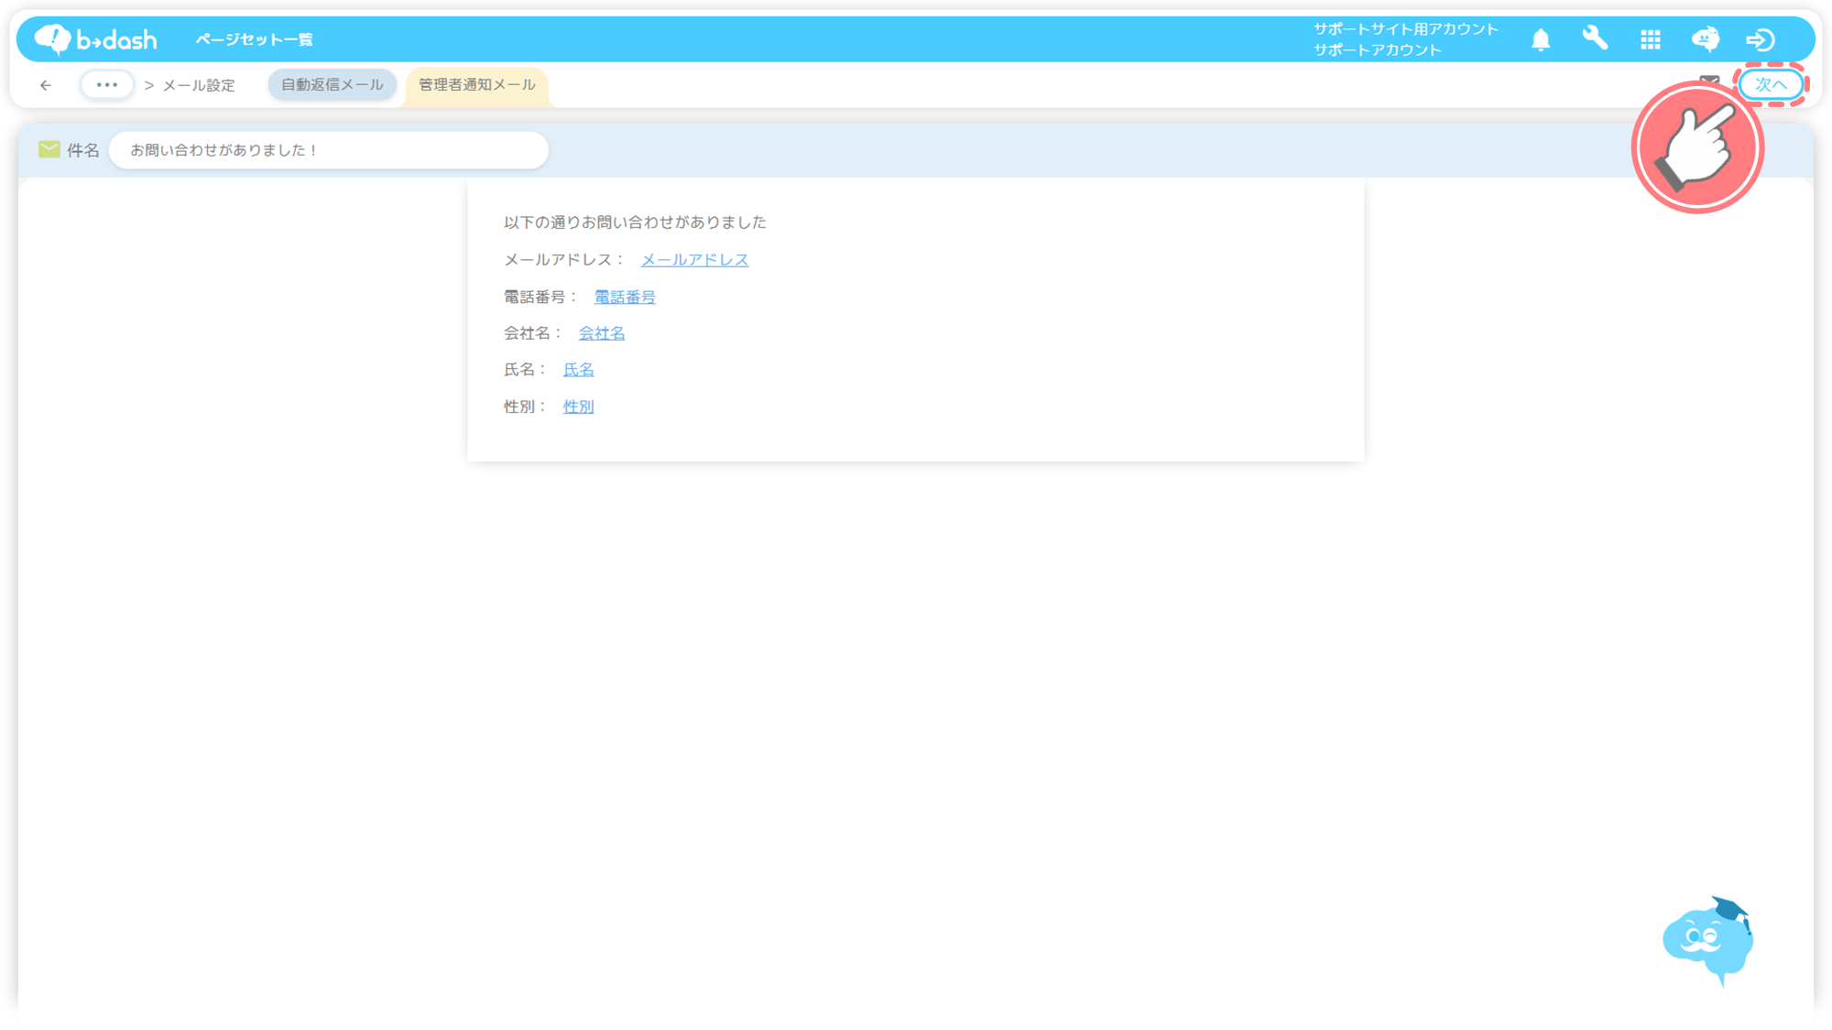This screenshot has width=1832, height=1030.
Task: Click the cloud mascot icon in header
Action: [x=1705, y=39]
